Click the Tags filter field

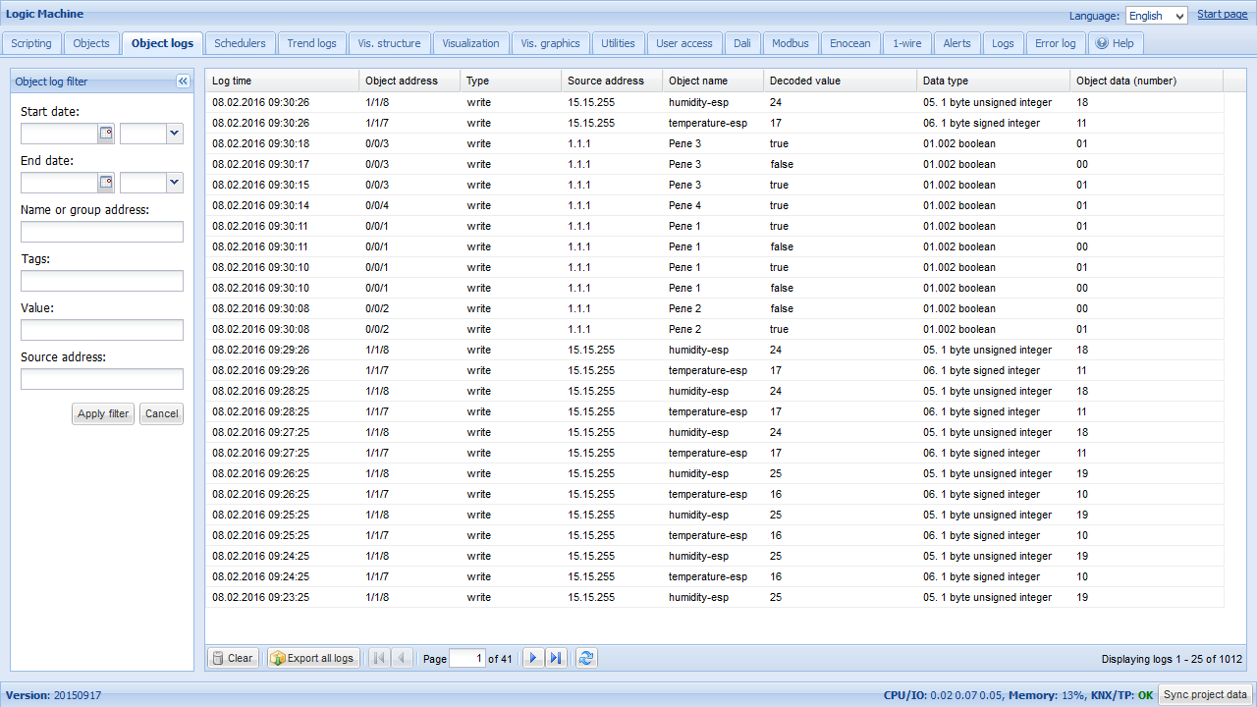pyautogui.click(x=102, y=281)
